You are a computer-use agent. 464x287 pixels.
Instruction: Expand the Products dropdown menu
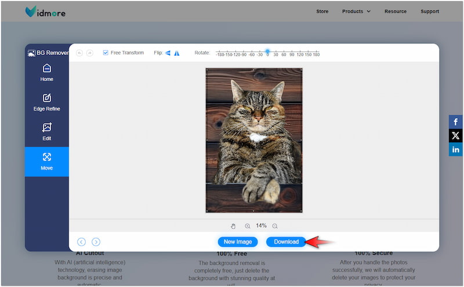[x=356, y=11]
